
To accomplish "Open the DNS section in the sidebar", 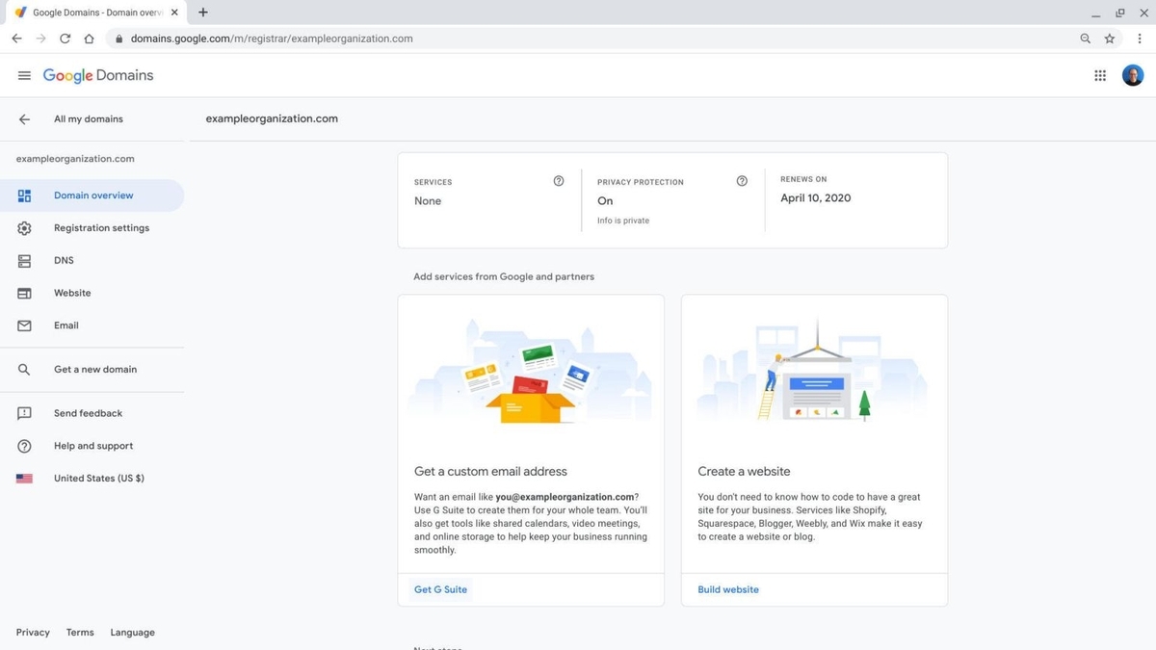I will click(24, 260).
